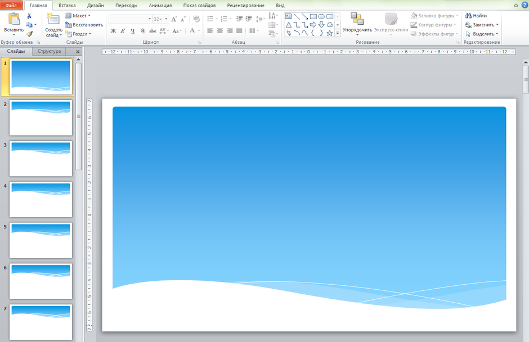Click the font color A icon

coord(192,31)
